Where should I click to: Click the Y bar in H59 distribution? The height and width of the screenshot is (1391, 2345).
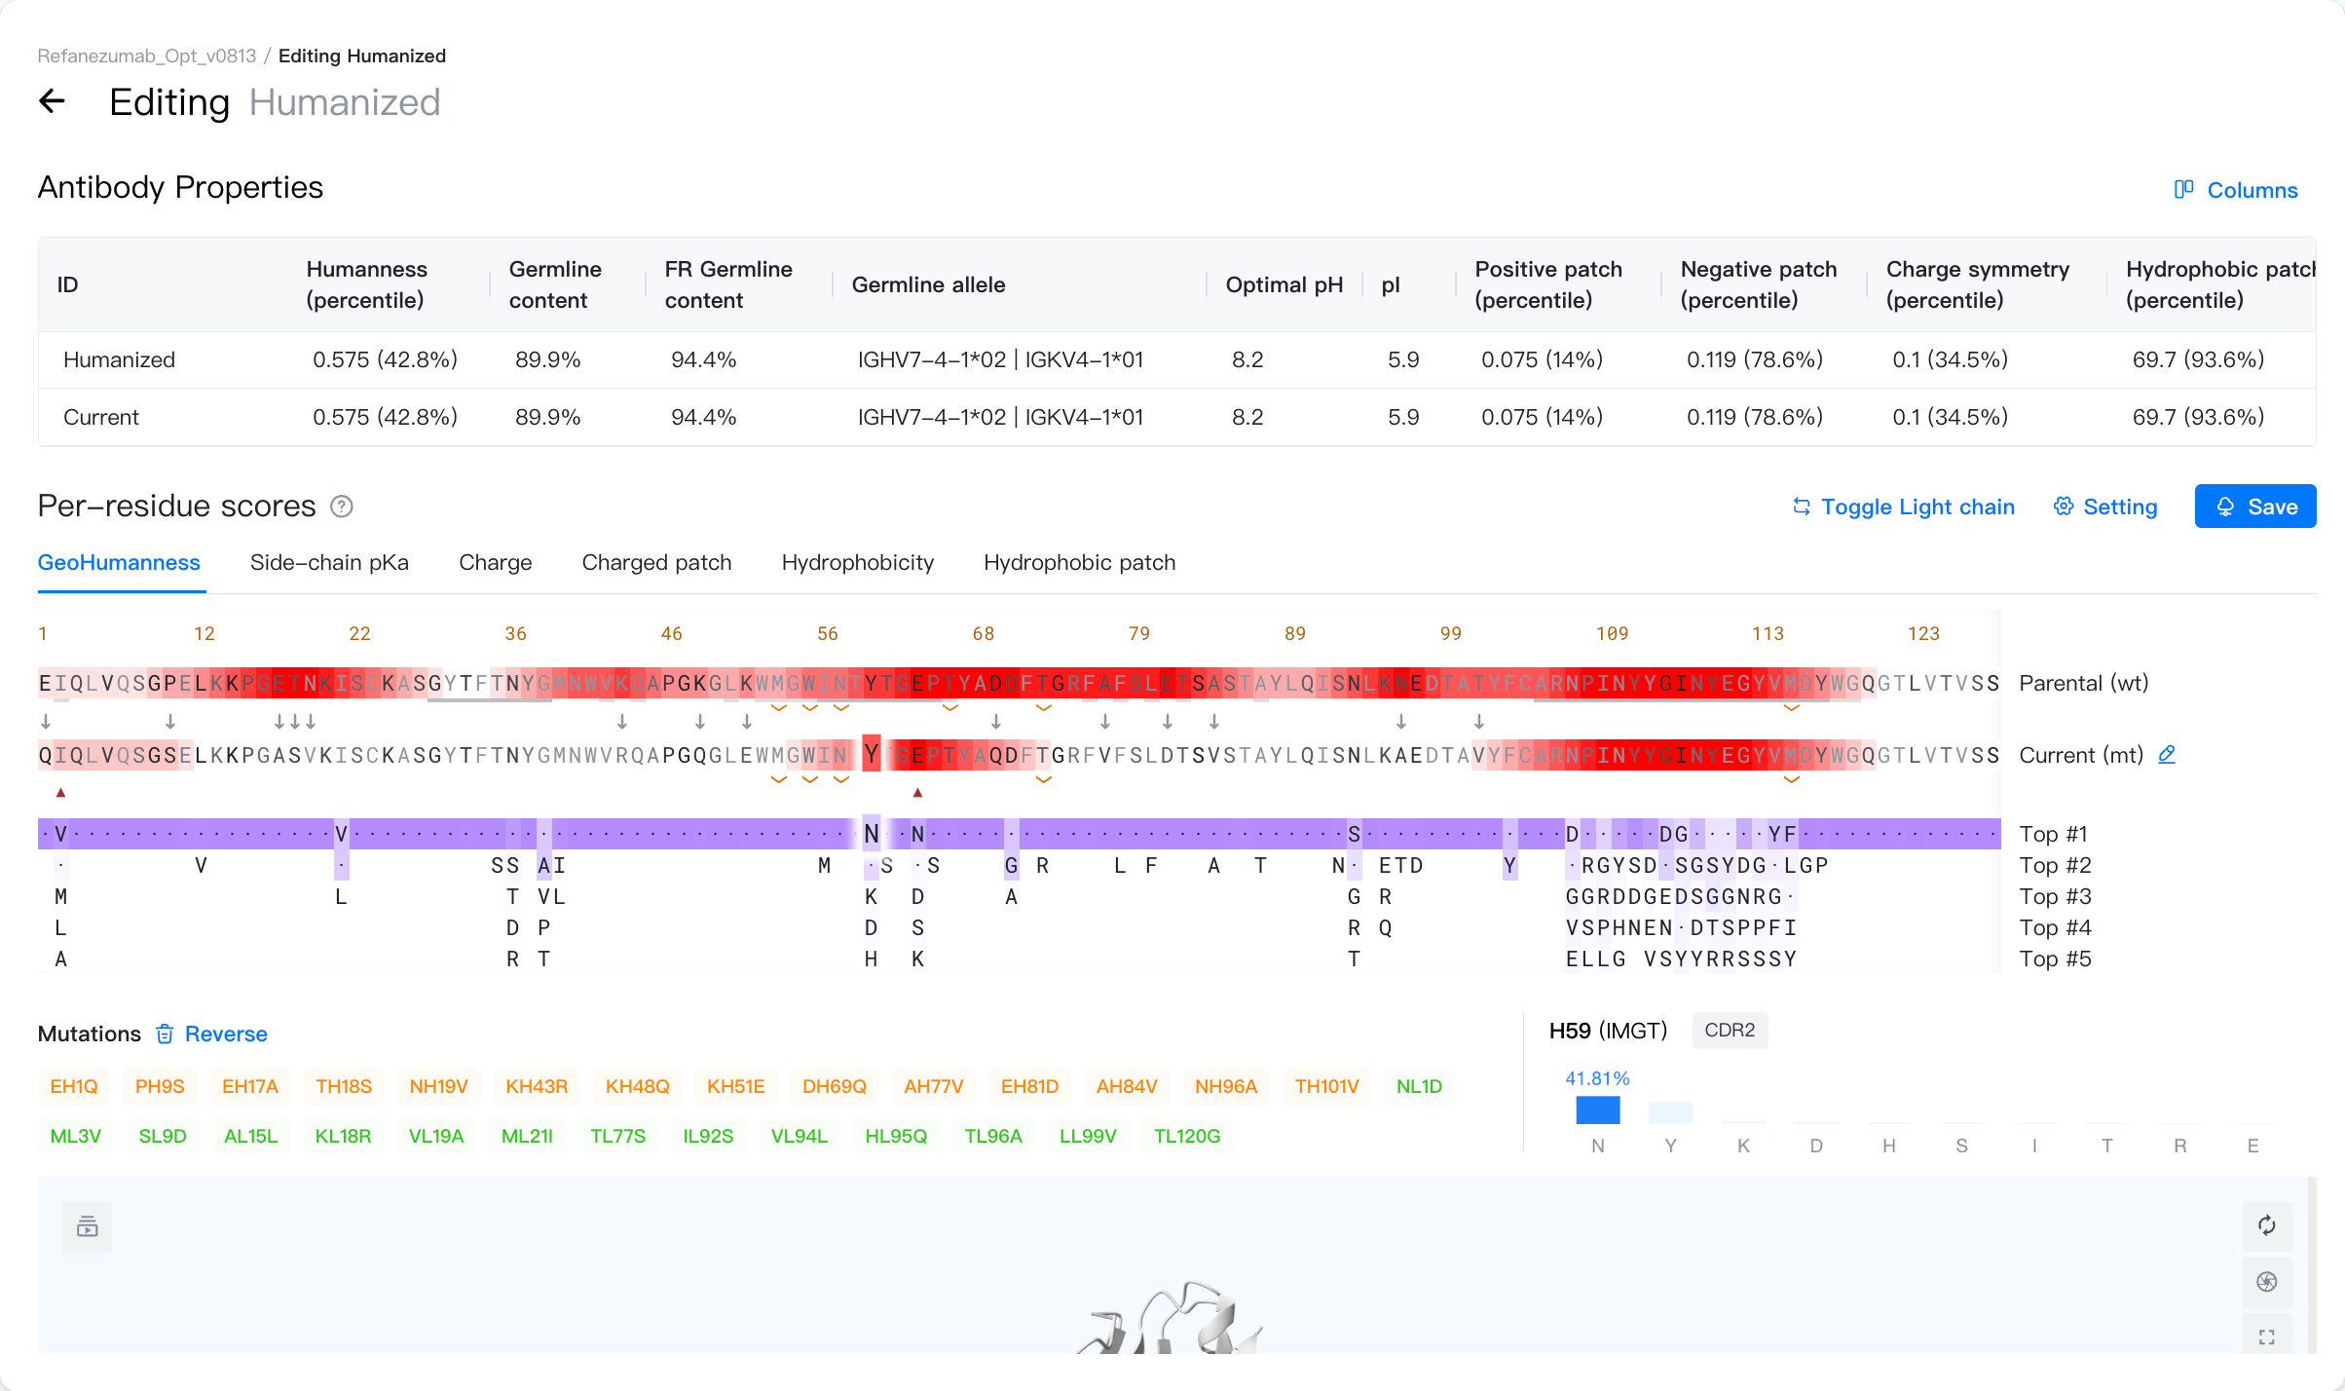click(1671, 1112)
